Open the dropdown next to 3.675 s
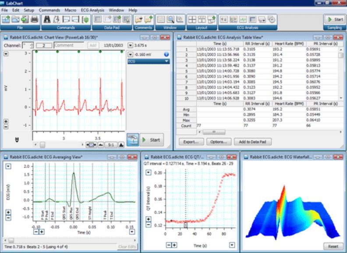Viewport: 347px width, 253px height. pos(131,46)
